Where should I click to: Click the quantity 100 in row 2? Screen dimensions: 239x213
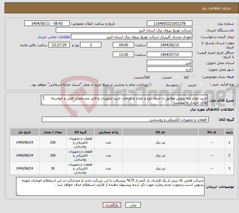[53, 156]
